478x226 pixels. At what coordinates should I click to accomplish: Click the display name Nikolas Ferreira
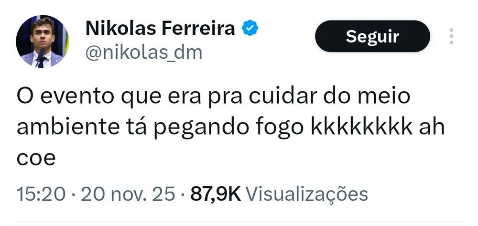160,29
